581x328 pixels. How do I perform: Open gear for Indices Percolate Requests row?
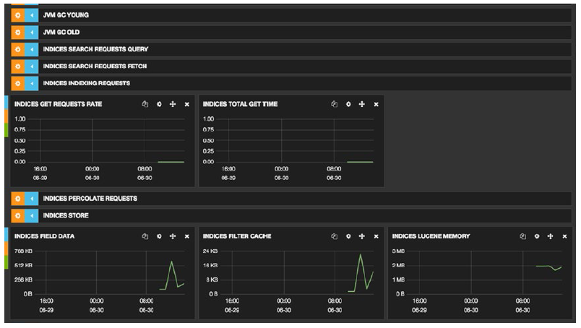18,199
